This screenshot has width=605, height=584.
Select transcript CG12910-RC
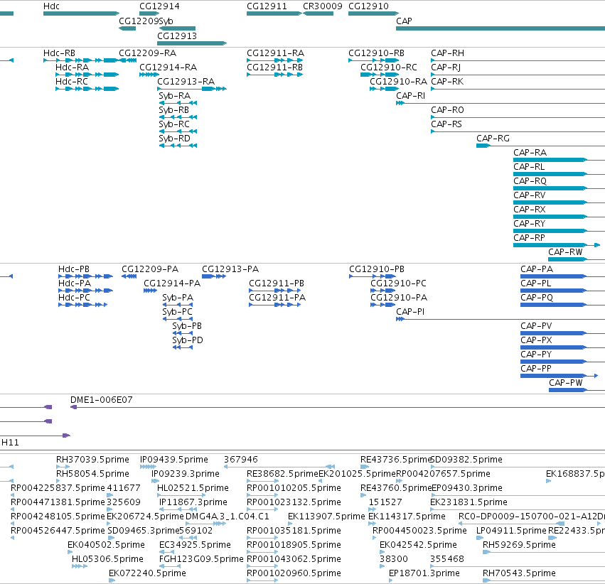(380, 75)
